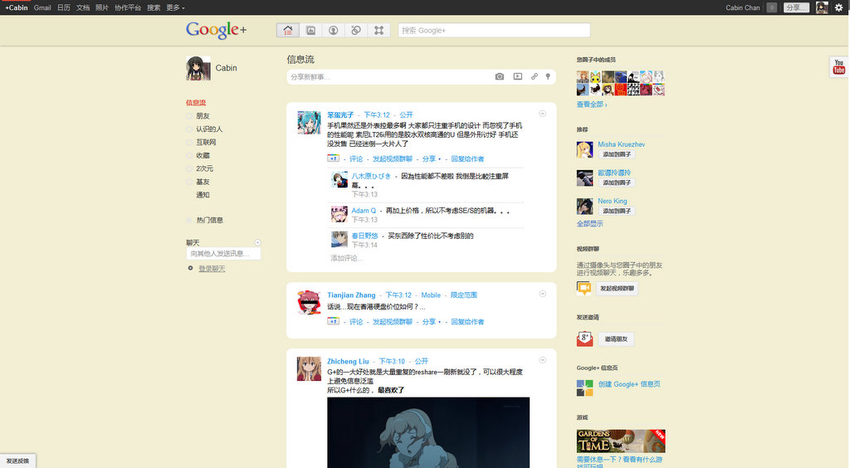The height and width of the screenshot is (468, 850).
Task: Click the red invitation envelope icon
Action: (x=584, y=339)
